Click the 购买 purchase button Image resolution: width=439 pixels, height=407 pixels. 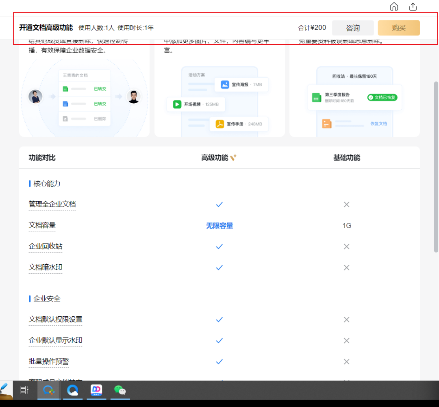399,28
